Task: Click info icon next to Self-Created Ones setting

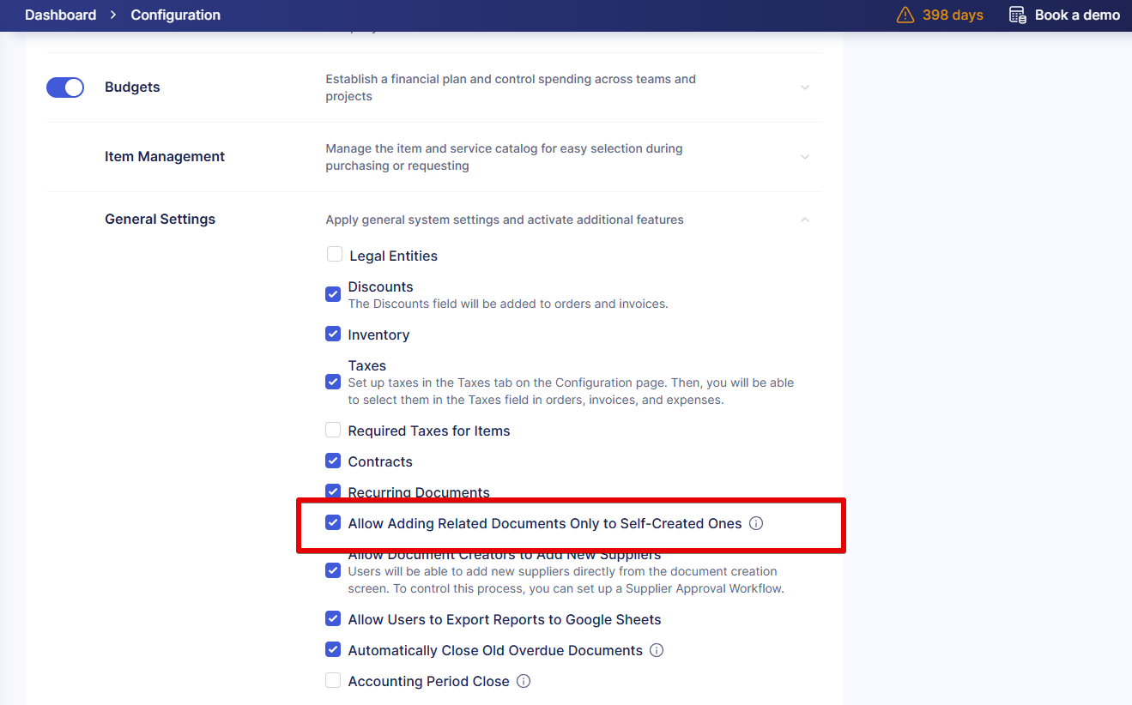Action: pos(756,523)
